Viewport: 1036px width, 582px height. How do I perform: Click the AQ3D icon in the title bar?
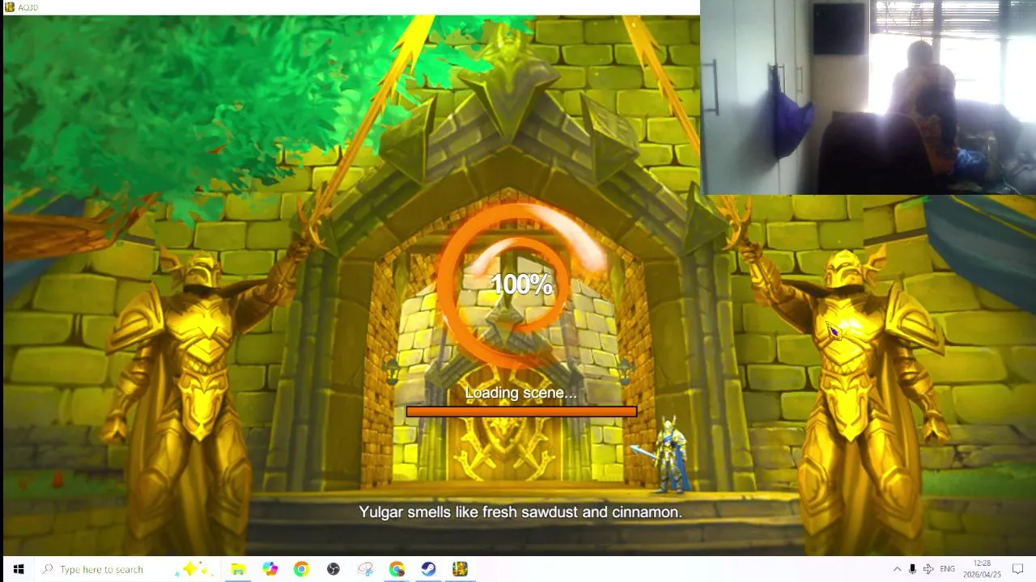(10, 7)
